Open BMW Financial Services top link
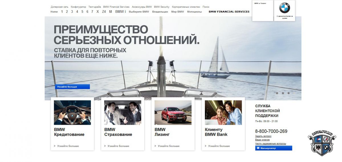 (116, 7)
